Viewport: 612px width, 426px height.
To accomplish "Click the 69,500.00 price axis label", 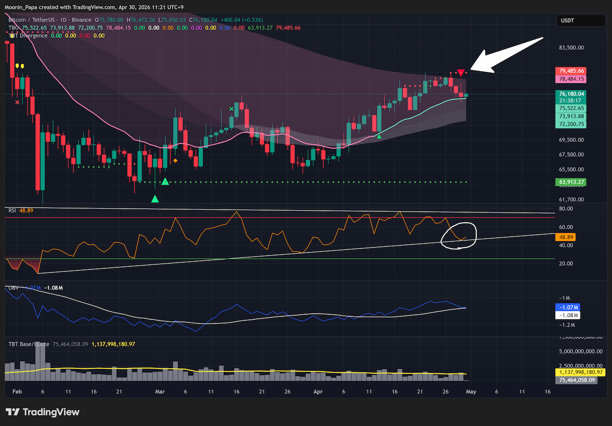I will pos(571,140).
